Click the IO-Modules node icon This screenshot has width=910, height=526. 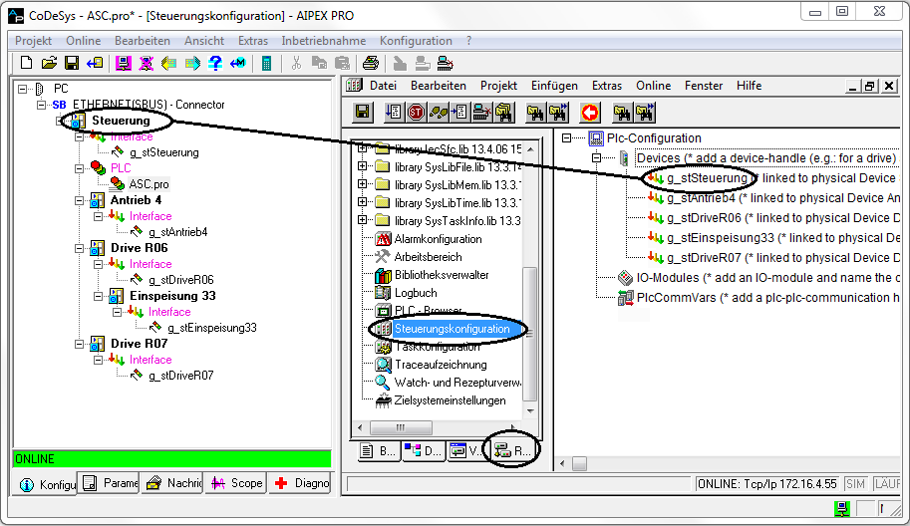tap(625, 278)
